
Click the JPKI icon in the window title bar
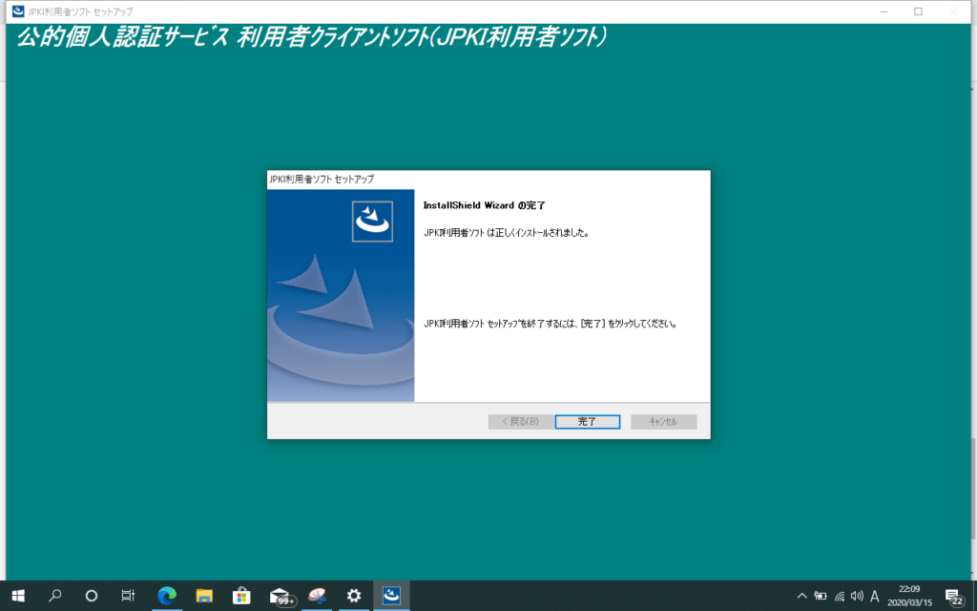point(18,11)
